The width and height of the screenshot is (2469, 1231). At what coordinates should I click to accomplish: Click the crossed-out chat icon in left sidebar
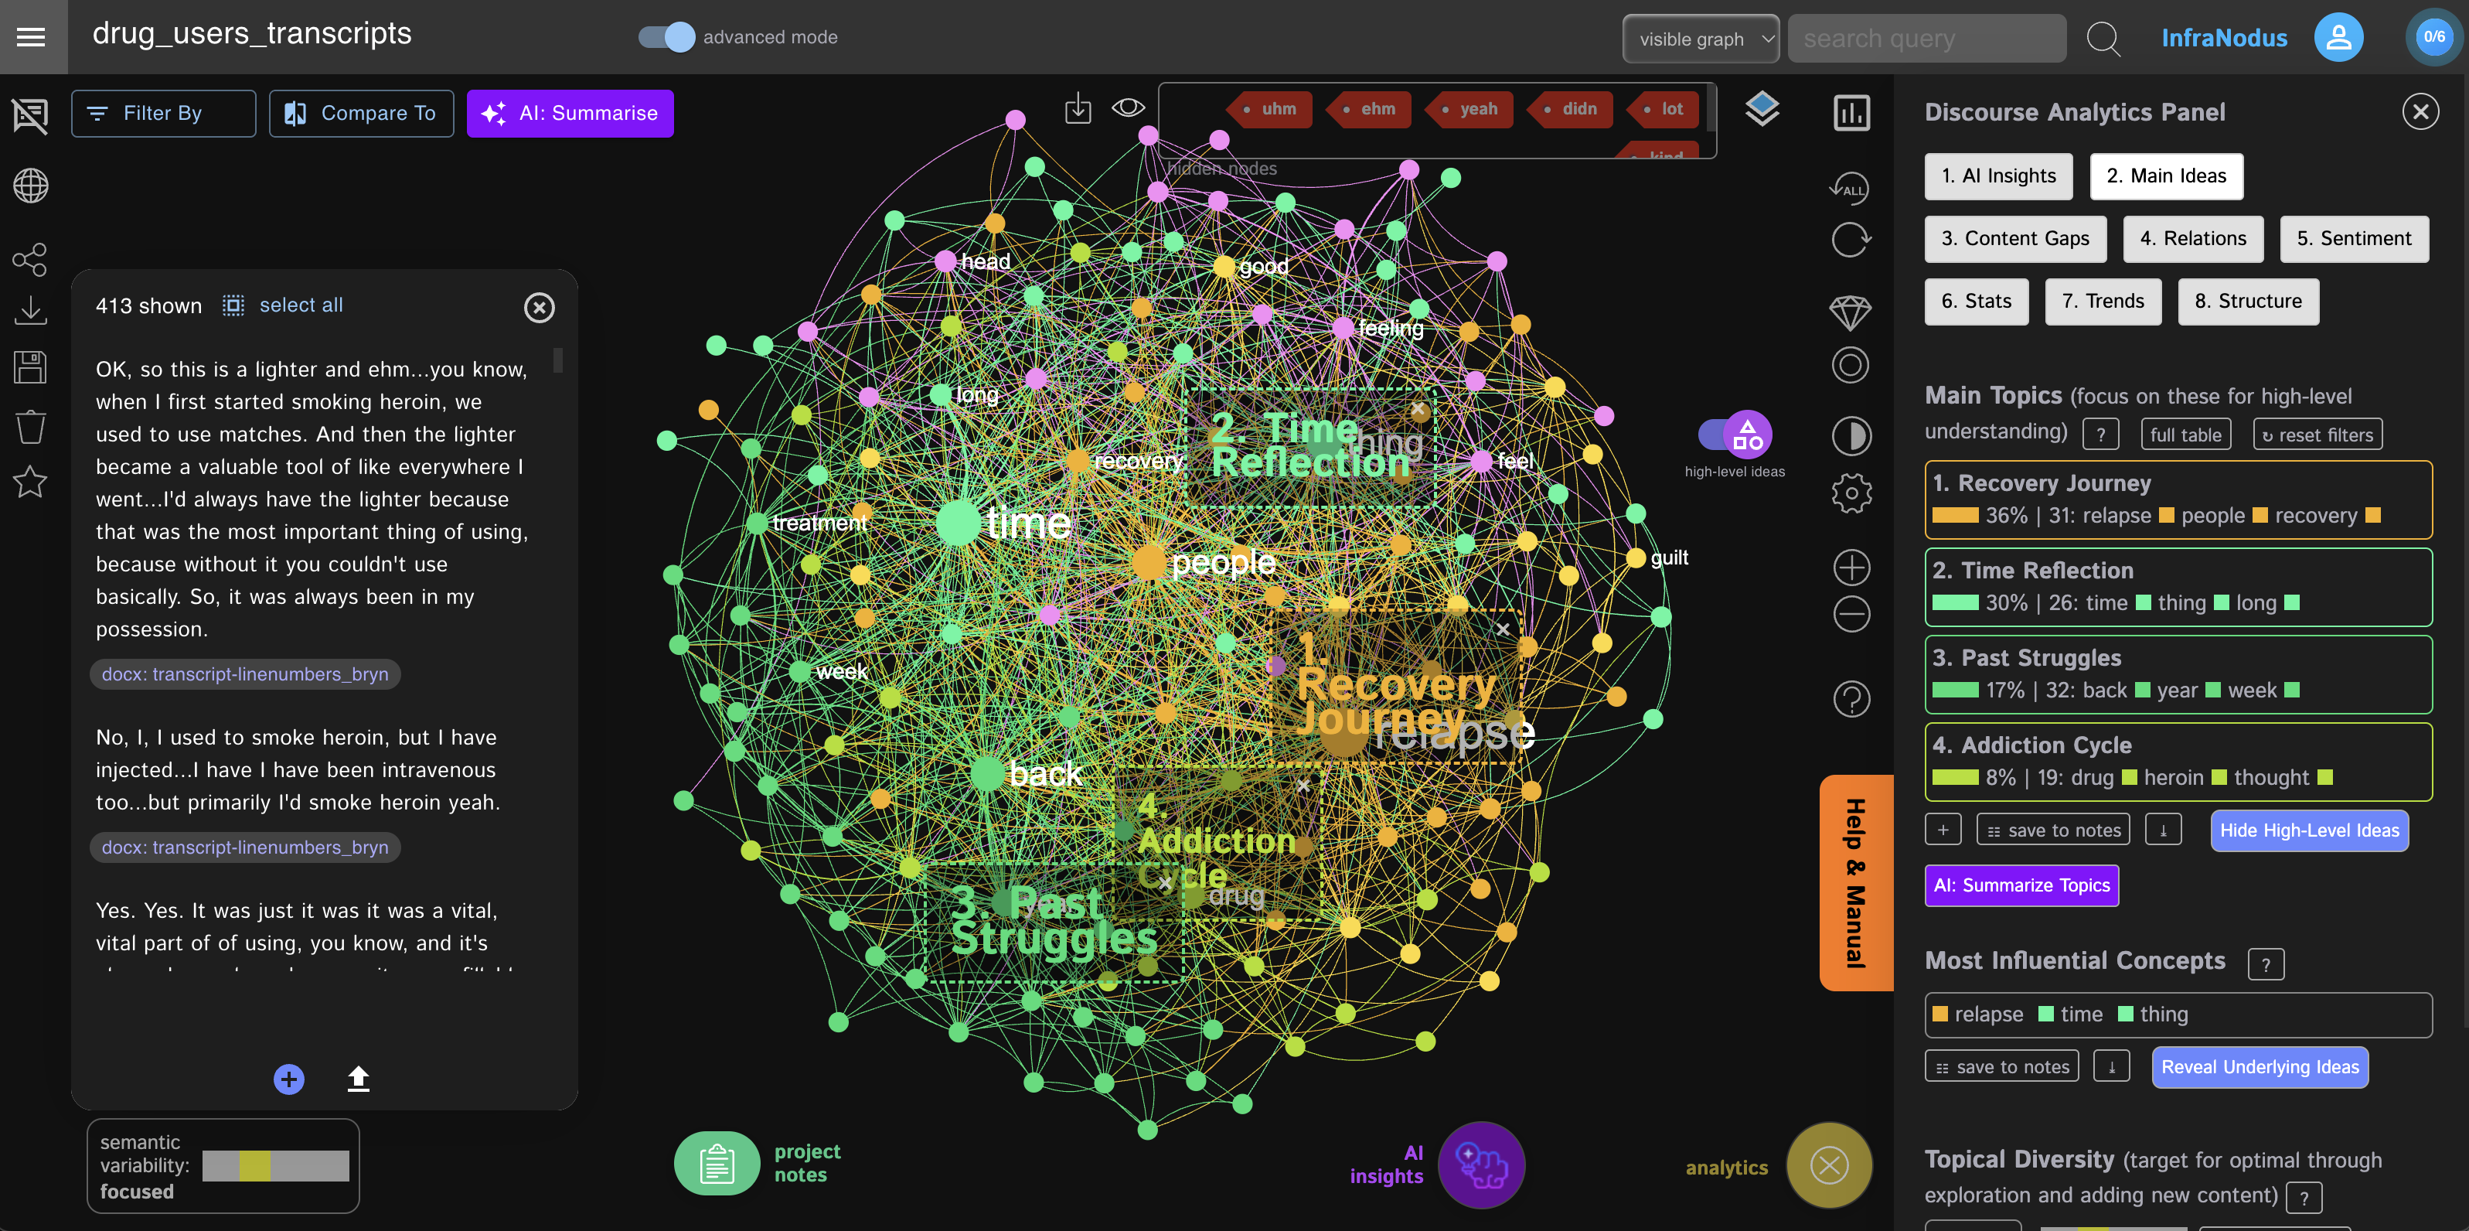pyautogui.click(x=31, y=116)
